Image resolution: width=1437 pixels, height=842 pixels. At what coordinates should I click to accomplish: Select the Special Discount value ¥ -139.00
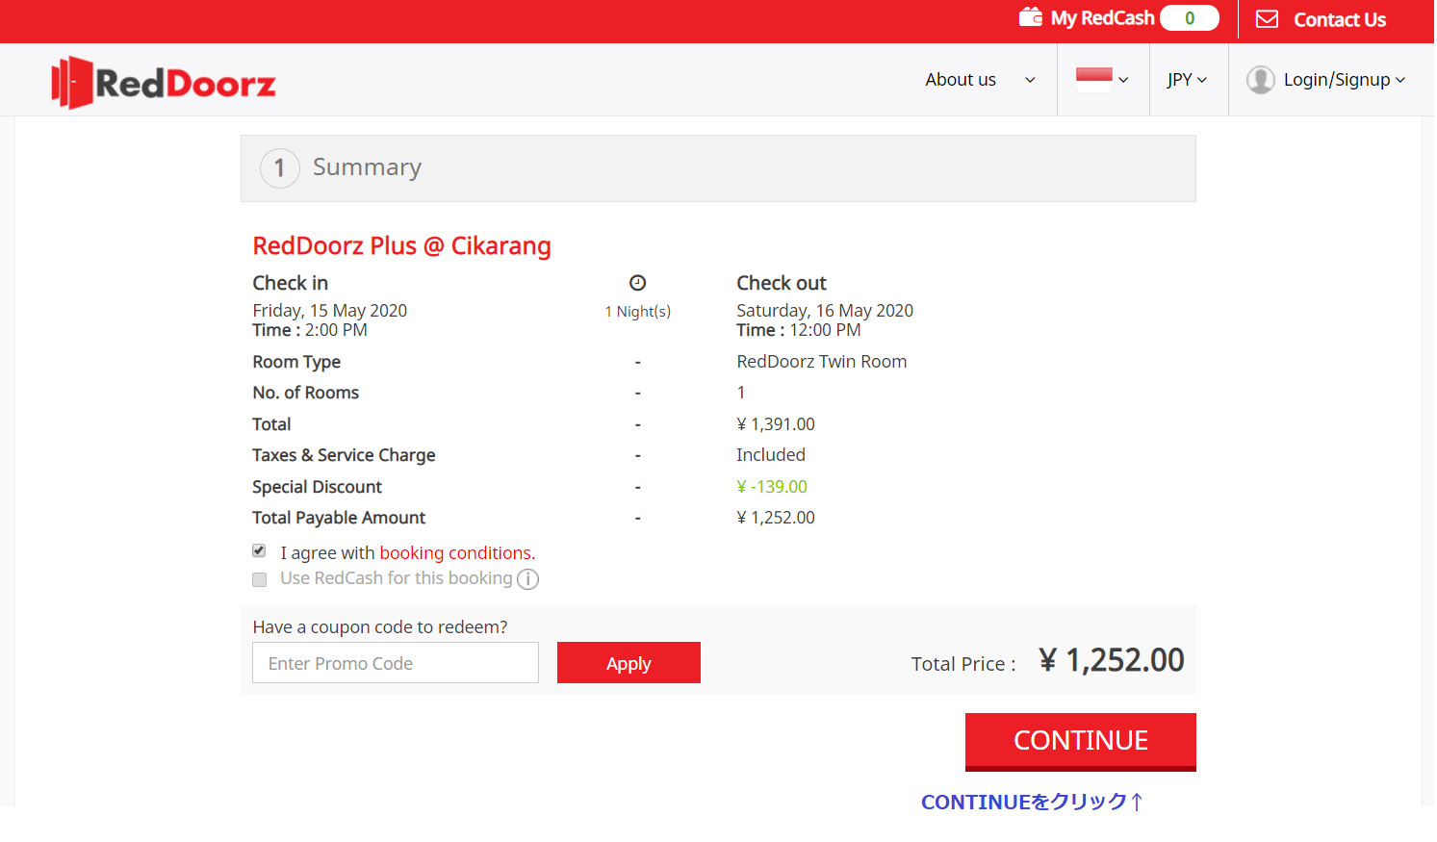click(x=772, y=487)
